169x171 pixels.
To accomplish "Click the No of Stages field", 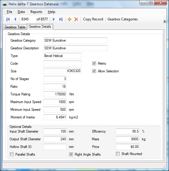I will tap(55, 79).
